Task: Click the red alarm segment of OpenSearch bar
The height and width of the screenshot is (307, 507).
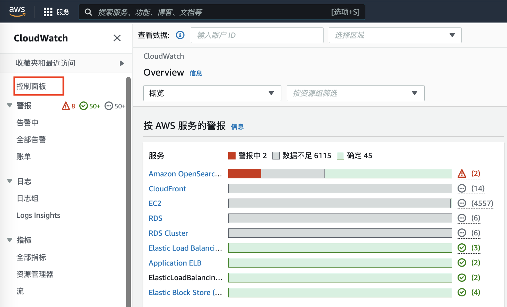Action: (245, 174)
